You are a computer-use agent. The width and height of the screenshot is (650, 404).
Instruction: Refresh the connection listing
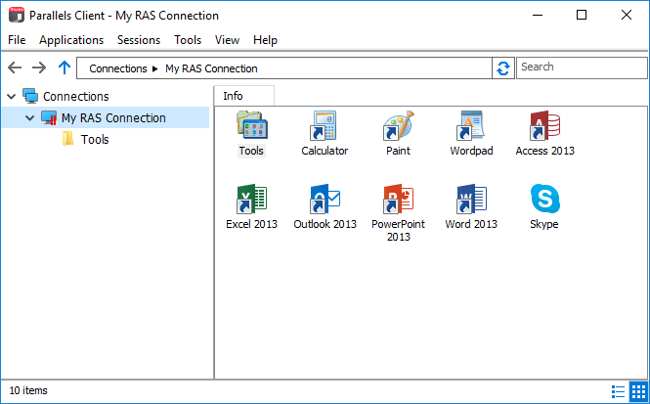click(x=503, y=67)
